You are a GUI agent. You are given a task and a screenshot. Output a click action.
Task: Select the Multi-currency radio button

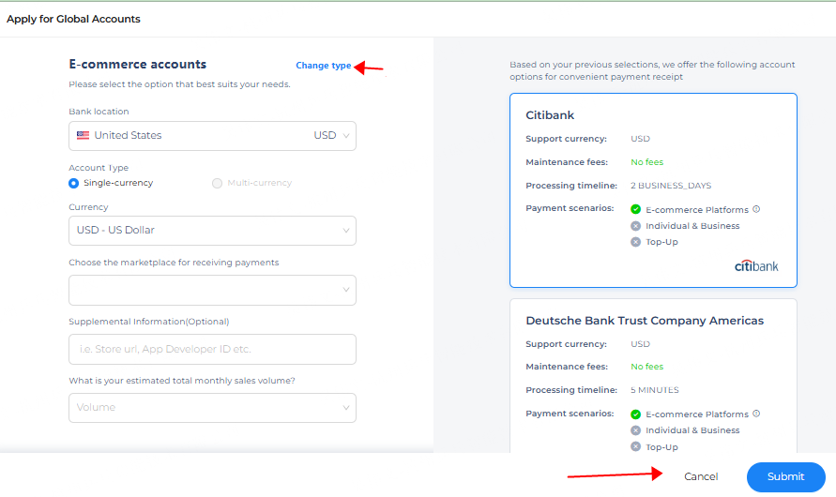(x=217, y=183)
